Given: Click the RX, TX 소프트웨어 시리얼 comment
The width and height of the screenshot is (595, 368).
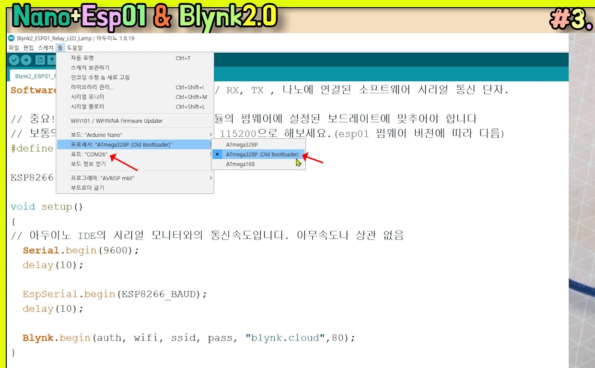Looking at the screenshot, I should [x=362, y=90].
